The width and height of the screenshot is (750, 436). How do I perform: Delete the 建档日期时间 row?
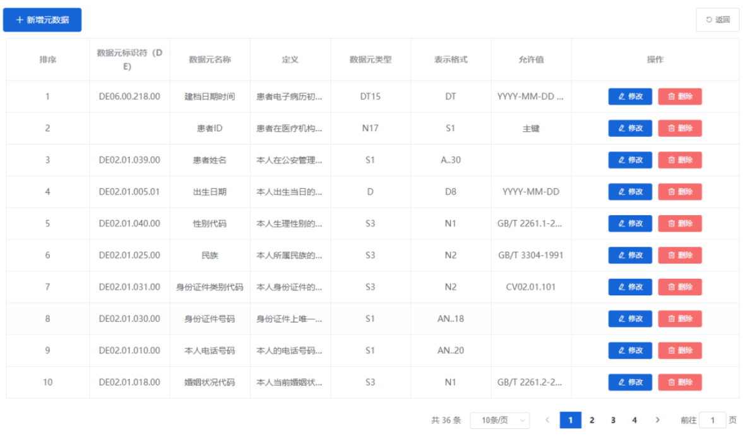click(x=680, y=97)
